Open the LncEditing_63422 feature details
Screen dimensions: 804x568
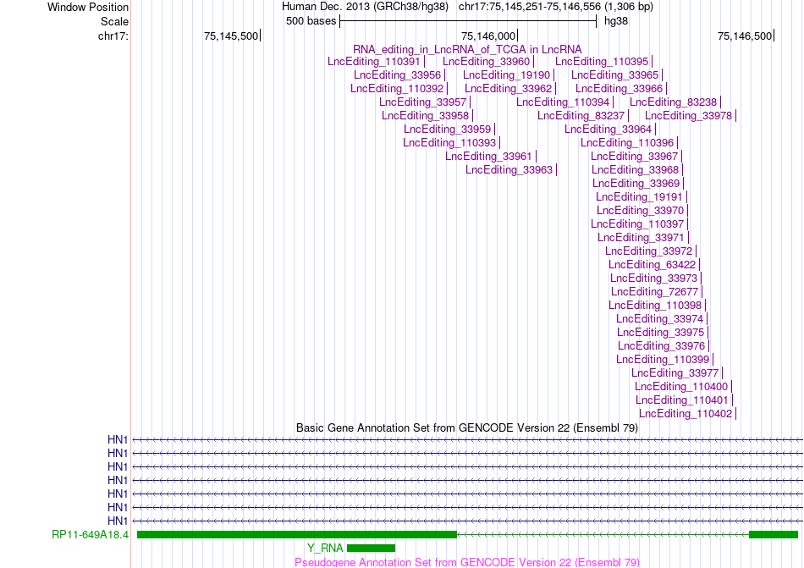coord(653,264)
